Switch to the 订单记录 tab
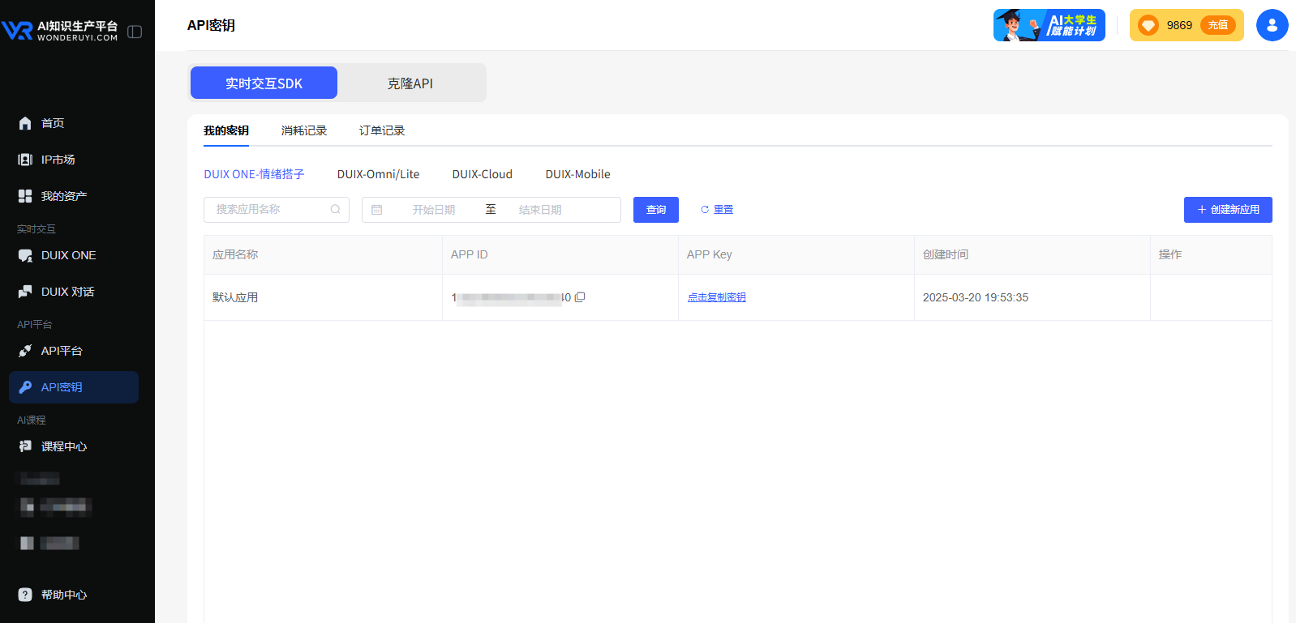This screenshot has height=623, width=1296. [382, 130]
